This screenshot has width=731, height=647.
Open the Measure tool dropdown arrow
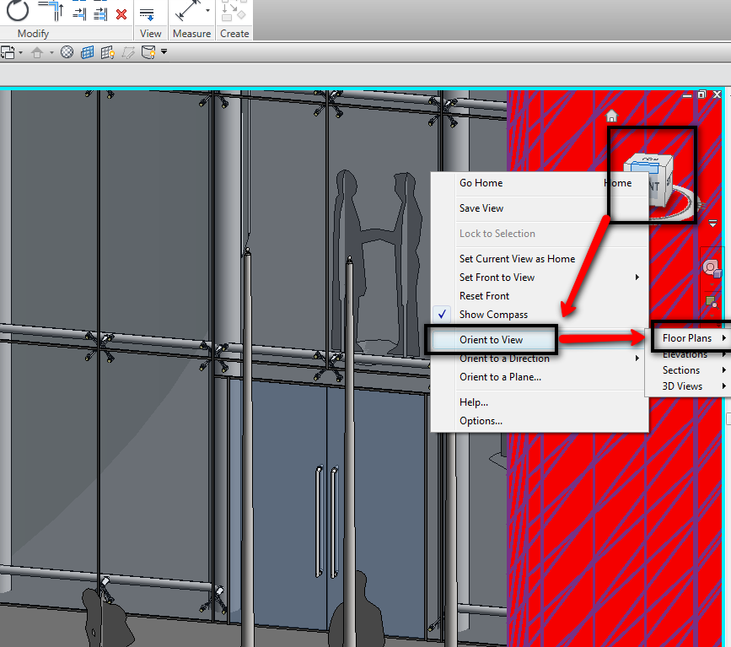(207, 12)
